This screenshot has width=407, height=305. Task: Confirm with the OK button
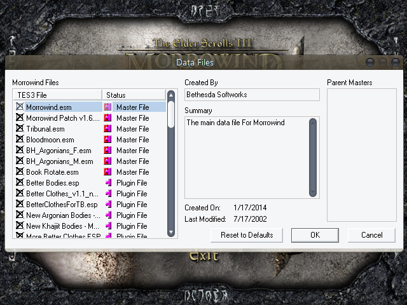point(315,235)
